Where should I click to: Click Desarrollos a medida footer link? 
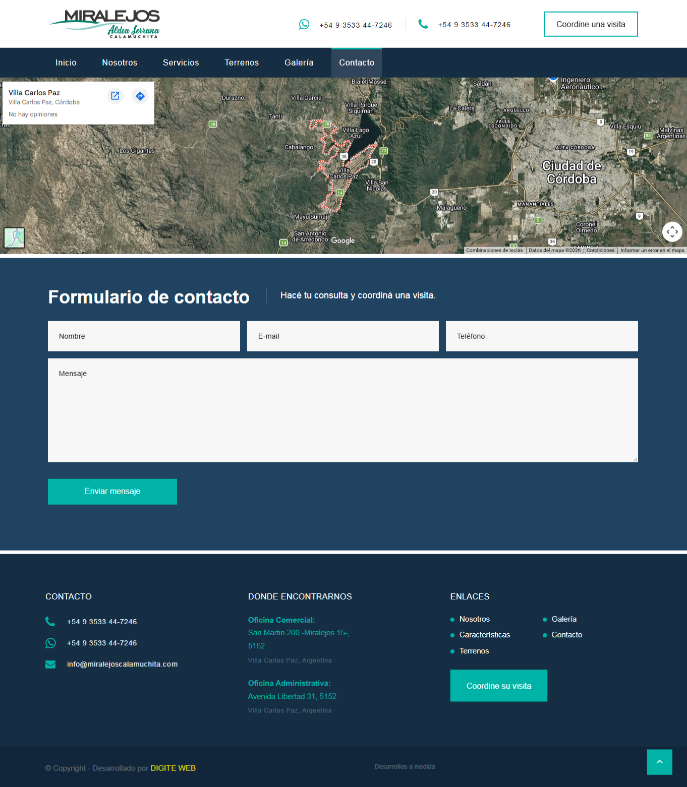click(x=405, y=767)
